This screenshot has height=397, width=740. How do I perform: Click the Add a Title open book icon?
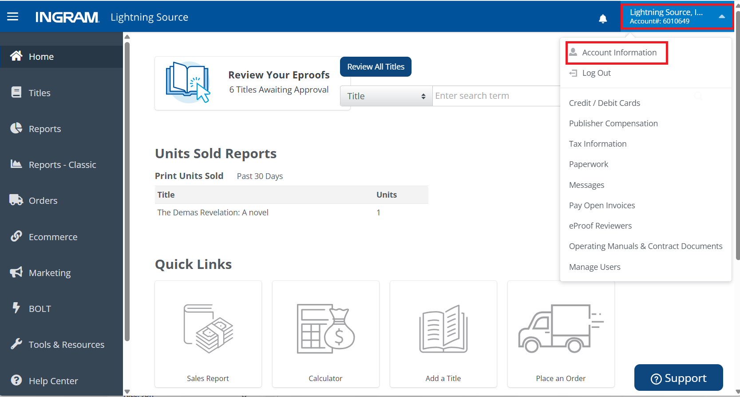click(x=443, y=328)
